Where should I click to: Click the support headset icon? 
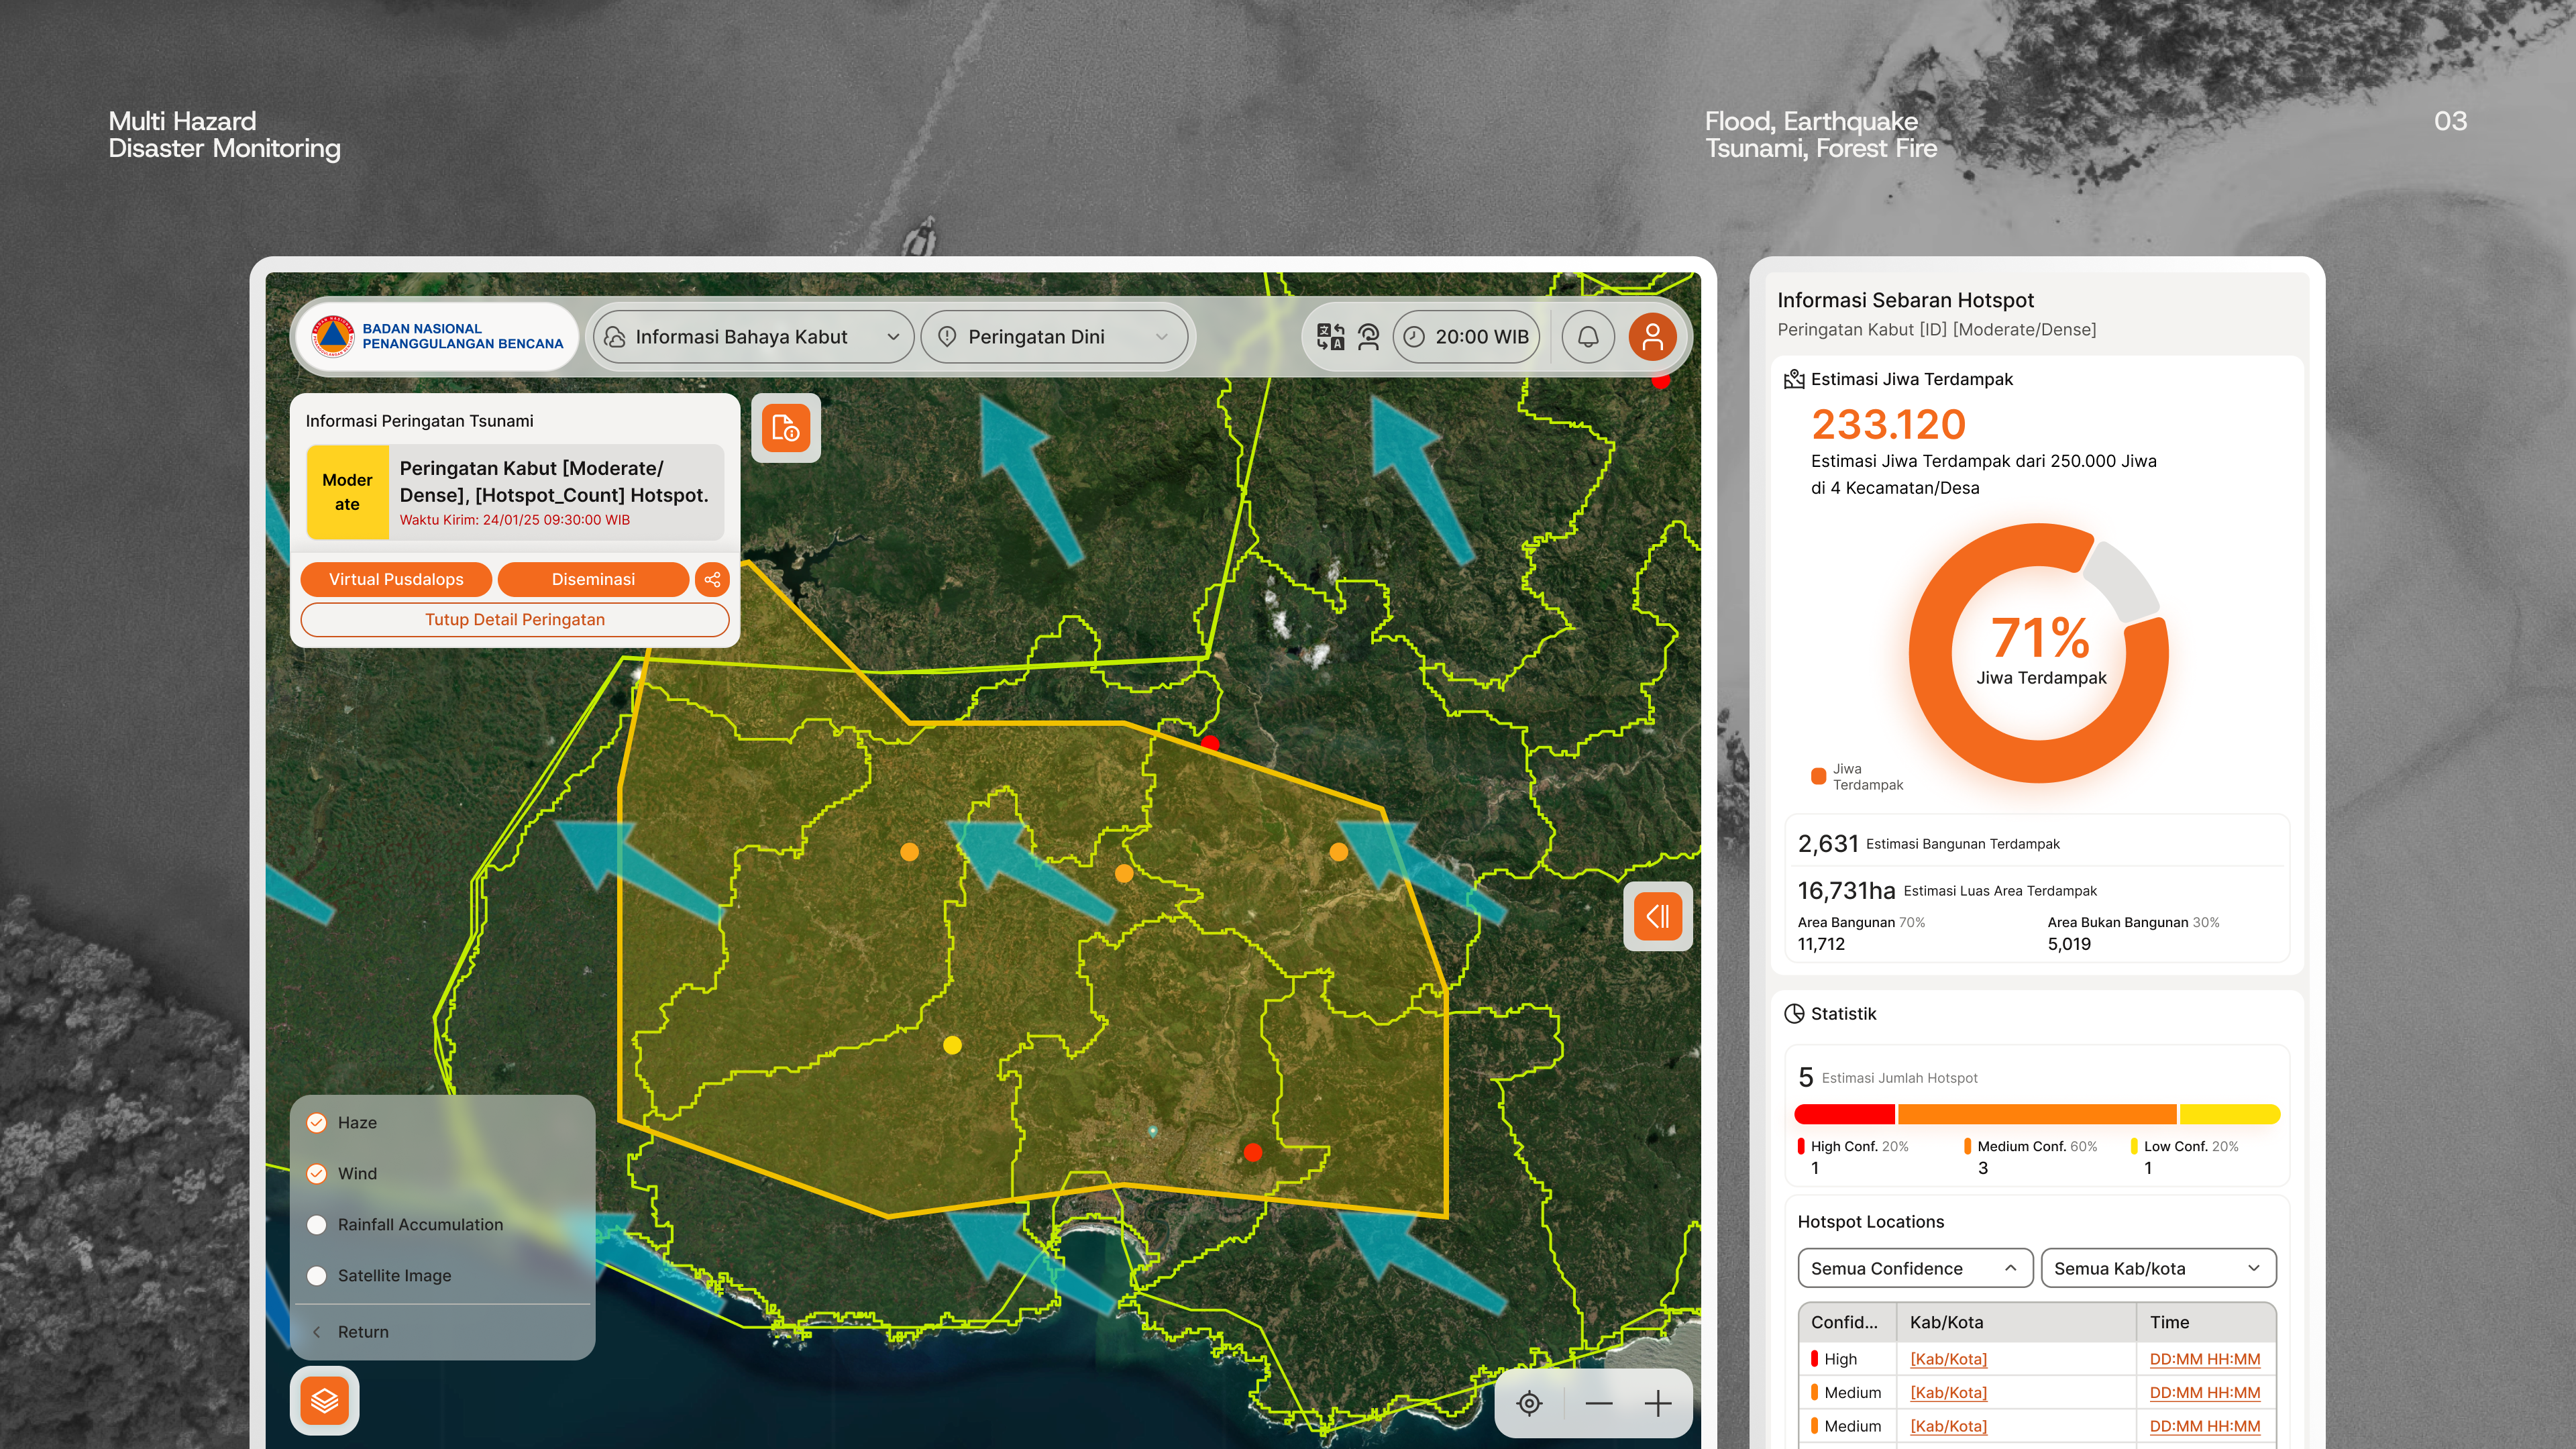(1368, 337)
